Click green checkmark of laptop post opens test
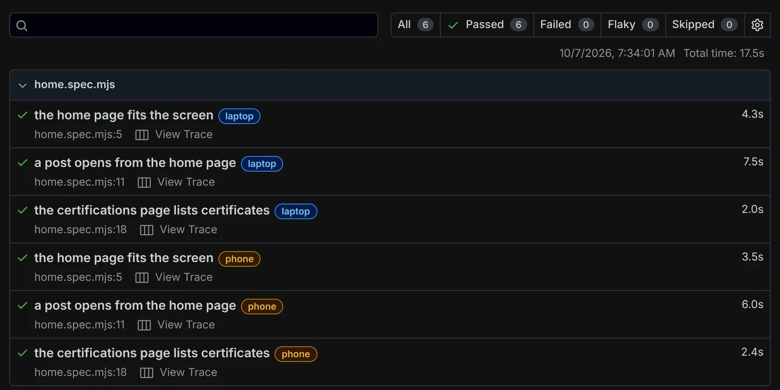Screen dimensions: 780x390 23,163
